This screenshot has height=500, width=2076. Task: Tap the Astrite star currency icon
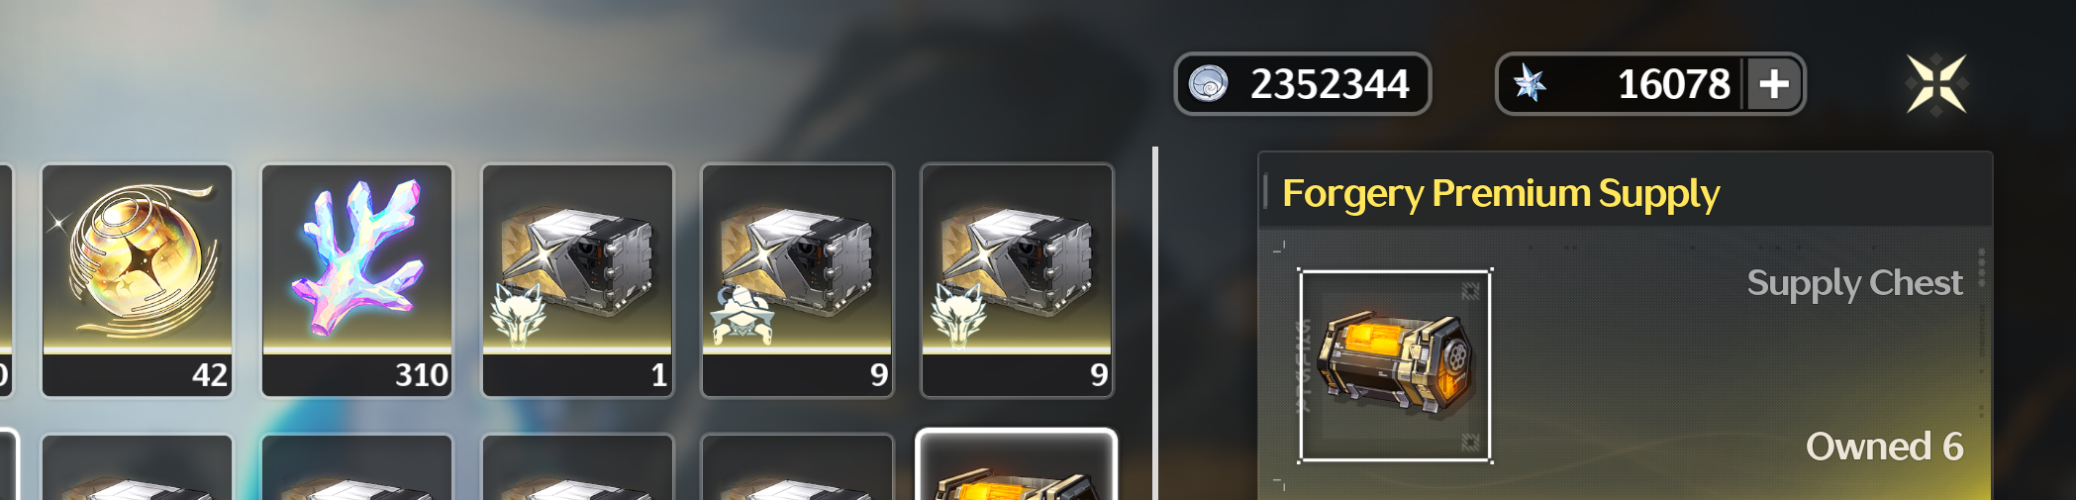click(1530, 84)
